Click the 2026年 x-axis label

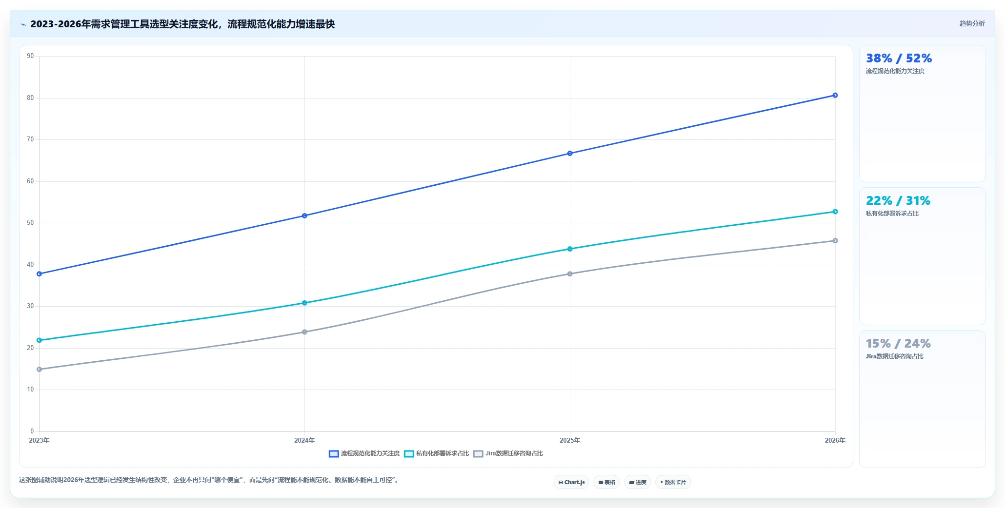pyautogui.click(x=835, y=440)
